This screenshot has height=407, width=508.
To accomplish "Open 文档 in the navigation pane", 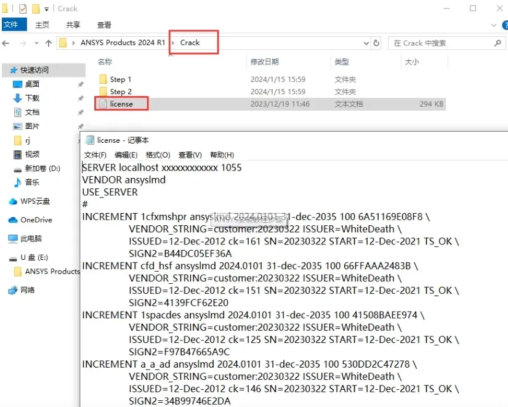I will [32, 113].
